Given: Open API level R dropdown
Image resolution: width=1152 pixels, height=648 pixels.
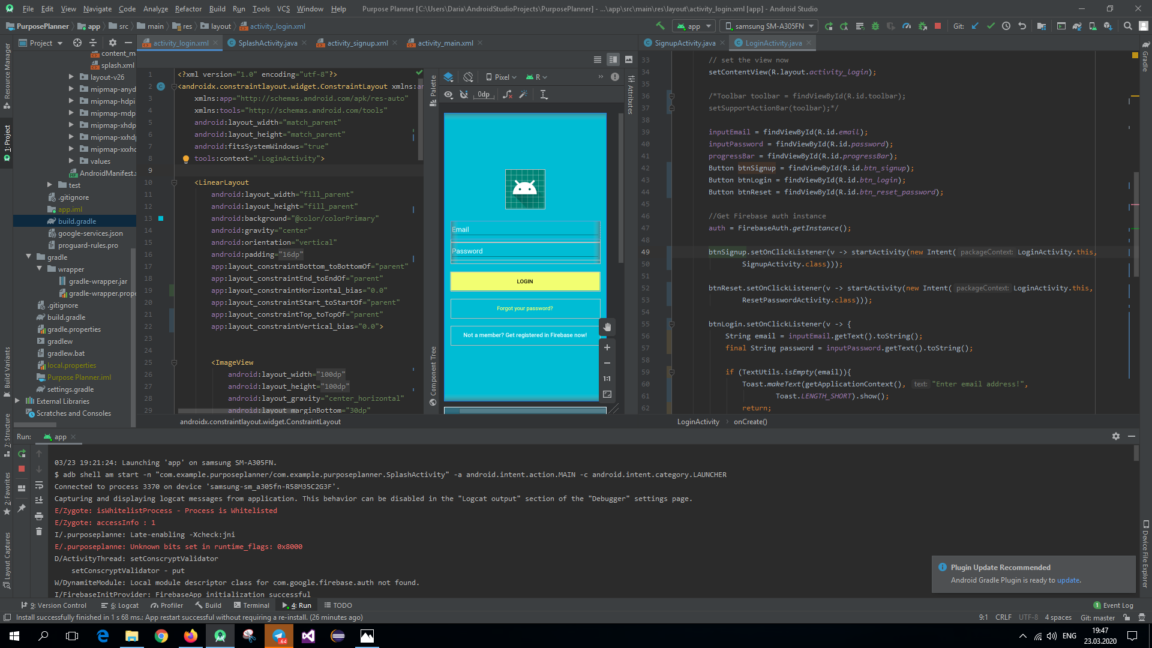Looking at the screenshot, I should tap(536, 77).
